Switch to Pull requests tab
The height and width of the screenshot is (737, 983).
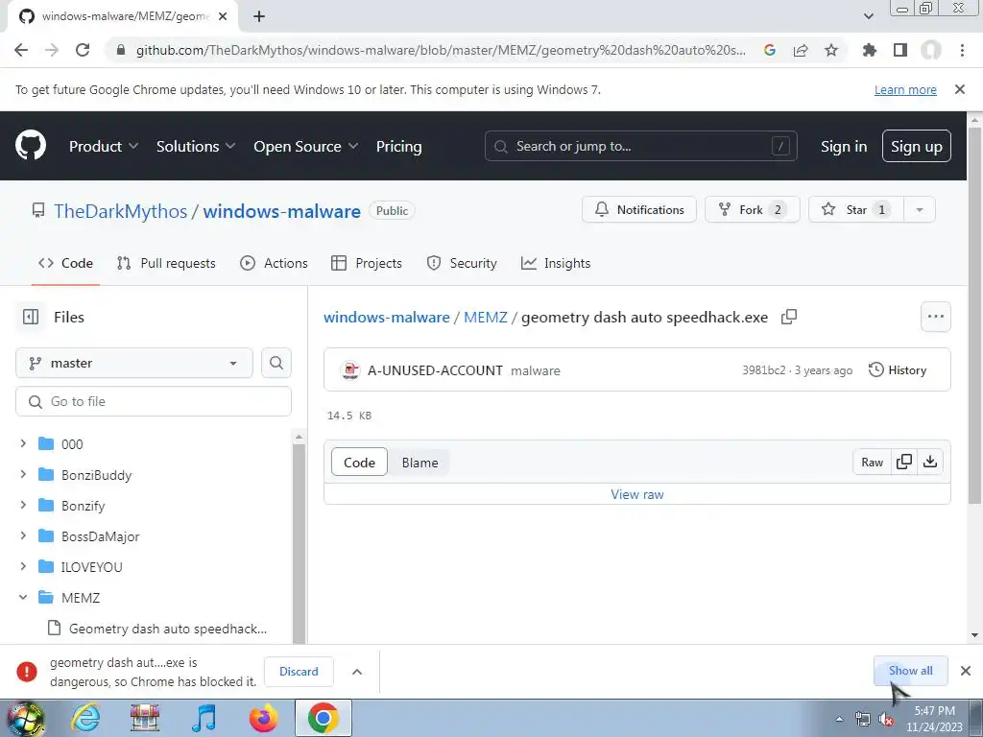tap(166, 263)
